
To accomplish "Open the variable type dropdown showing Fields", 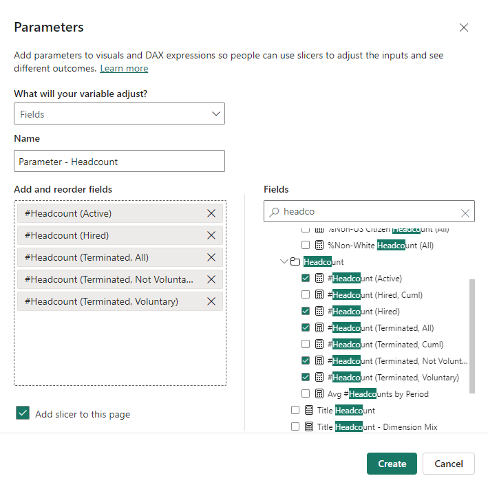I will (119, 113).
